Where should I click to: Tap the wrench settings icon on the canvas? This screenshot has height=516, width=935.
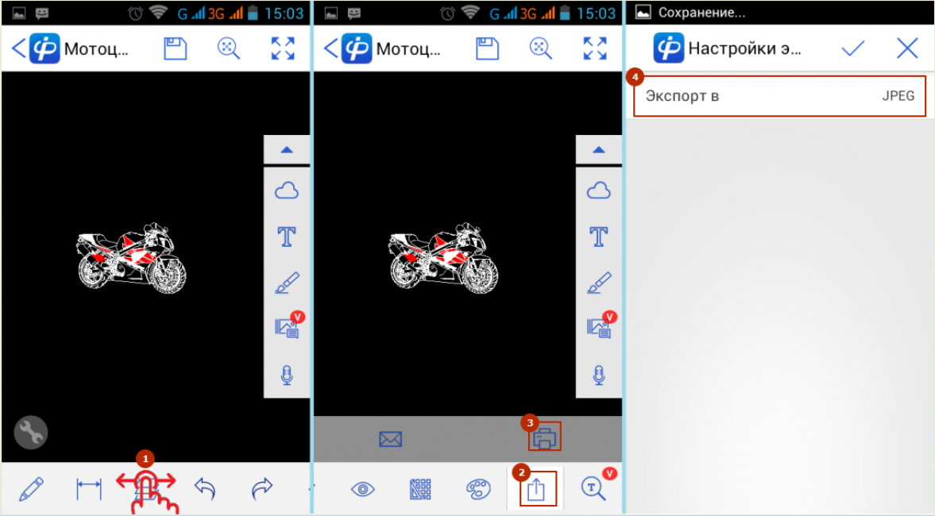tap(31, 433)
